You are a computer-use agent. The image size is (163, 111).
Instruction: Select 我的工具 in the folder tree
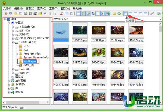[x=29, y=65]
